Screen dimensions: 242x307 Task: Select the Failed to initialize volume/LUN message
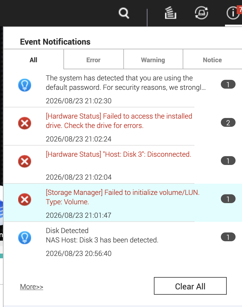click(122, 197)
